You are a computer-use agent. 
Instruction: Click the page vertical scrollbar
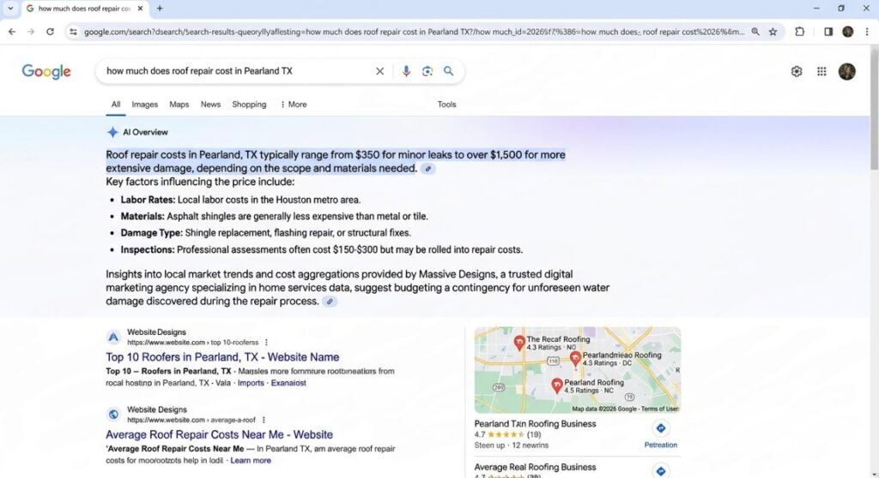click(874, 109)
